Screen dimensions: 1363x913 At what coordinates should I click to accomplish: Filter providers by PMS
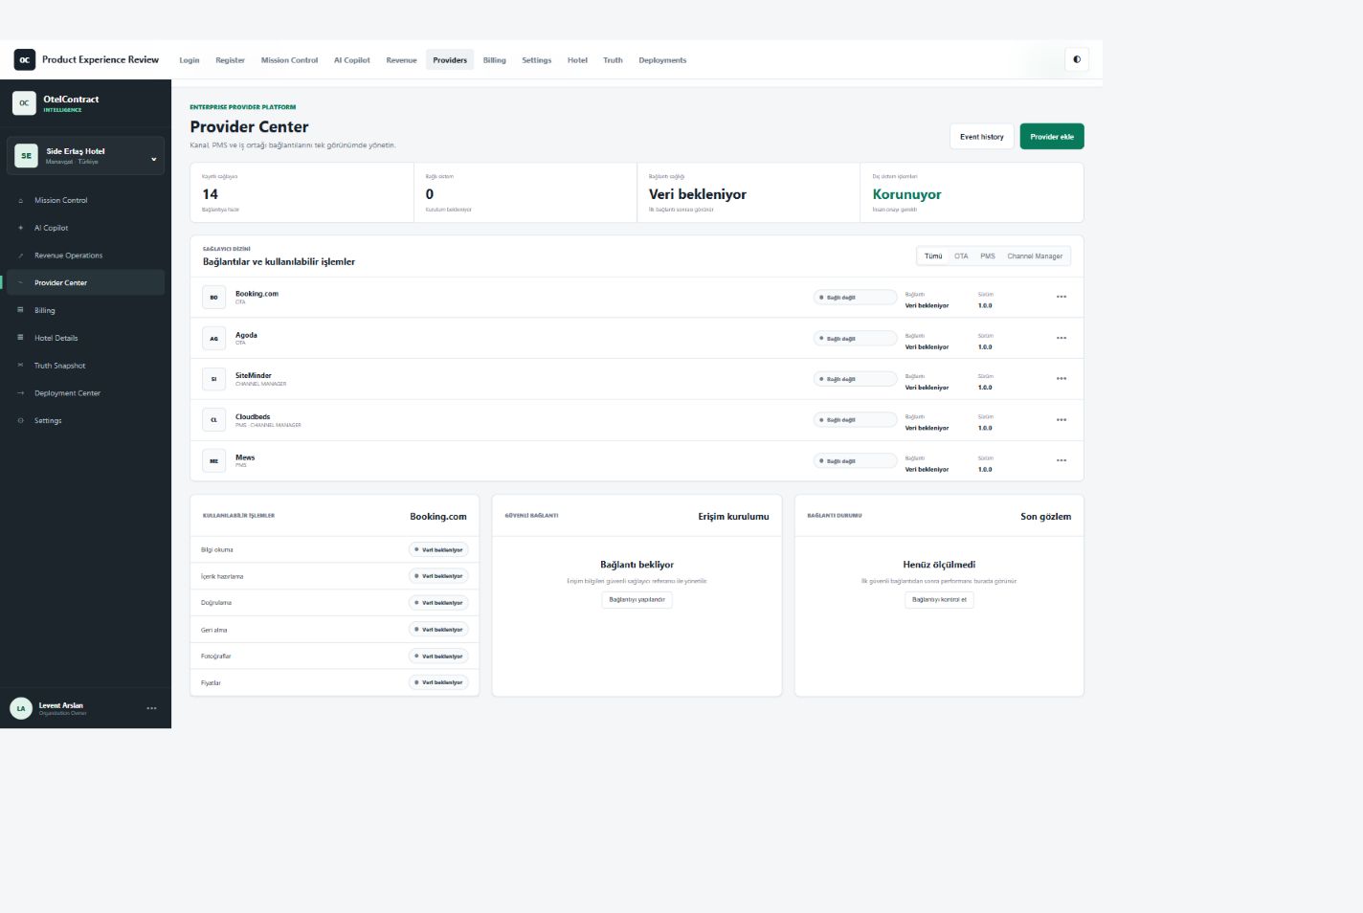coord(988,256)
